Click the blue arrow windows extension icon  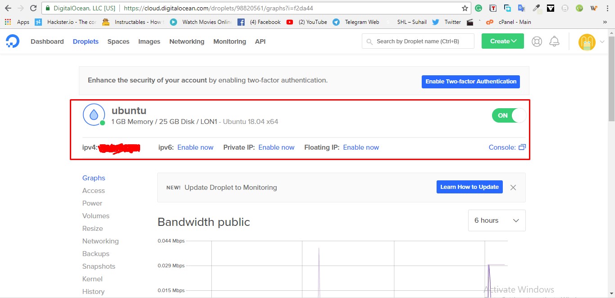pos(507,8)
